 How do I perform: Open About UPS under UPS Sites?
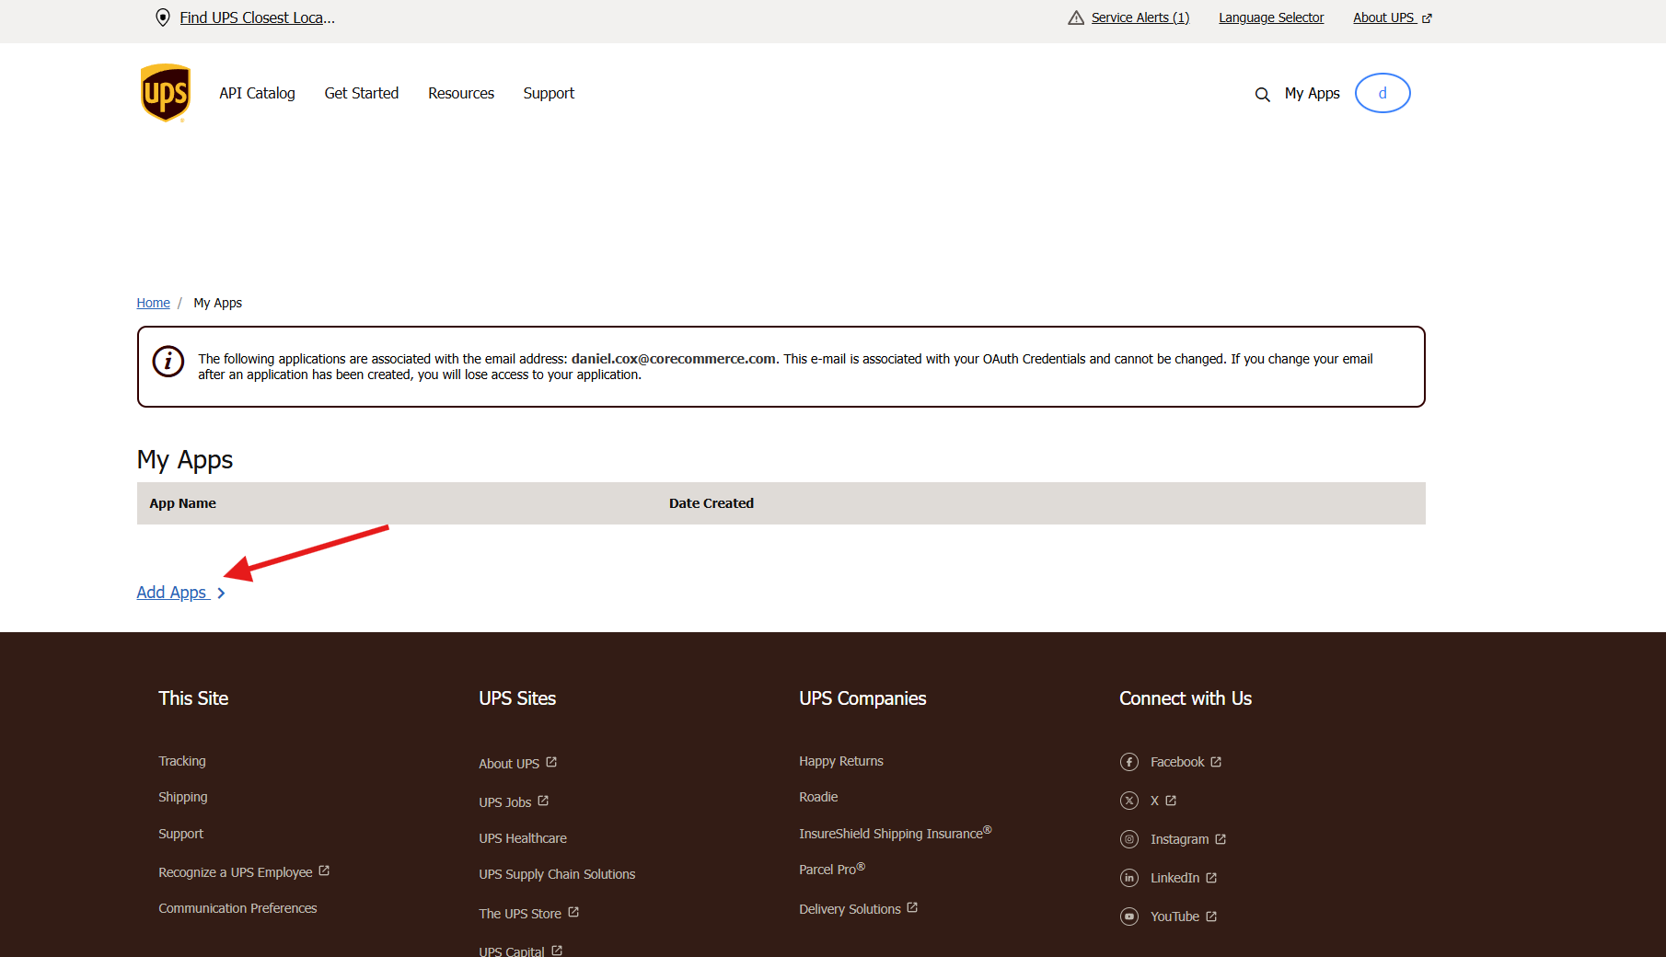(509, 764)
